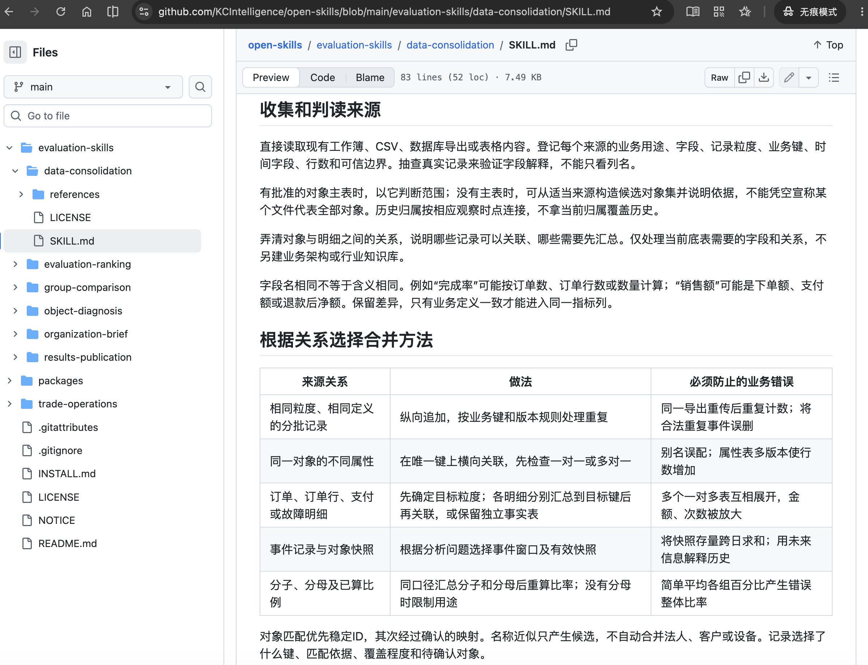Go back to the previous page

click(x=9, y=12)
